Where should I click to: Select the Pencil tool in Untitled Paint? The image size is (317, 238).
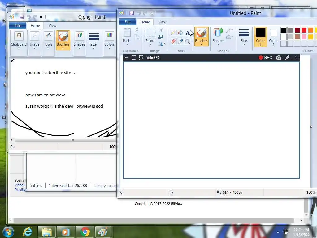[173, 33]
